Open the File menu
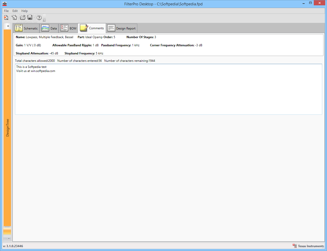Image resolution: width=327 pixels, height=251 pixels. tap(6, 11)
